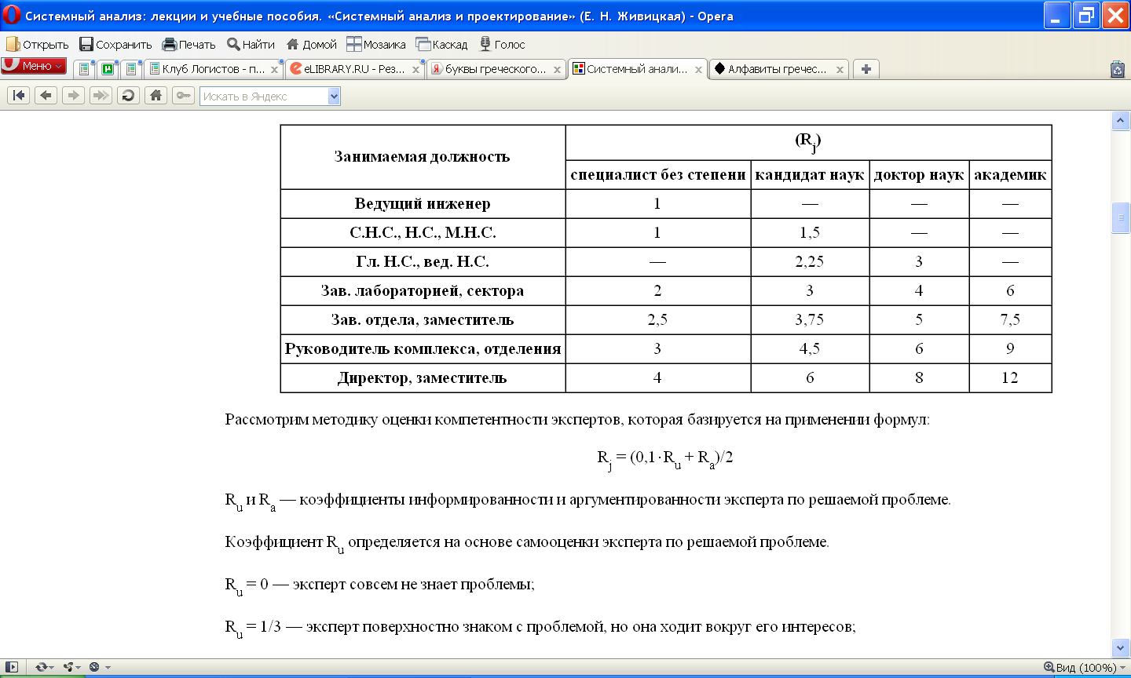Switch to the first pinned tab
1131x678 pixels.
[84, 69]
